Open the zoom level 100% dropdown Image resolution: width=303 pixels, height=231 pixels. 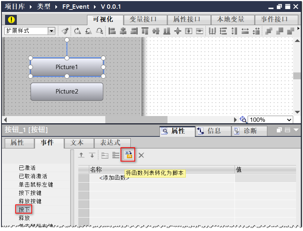click(289, 119)
